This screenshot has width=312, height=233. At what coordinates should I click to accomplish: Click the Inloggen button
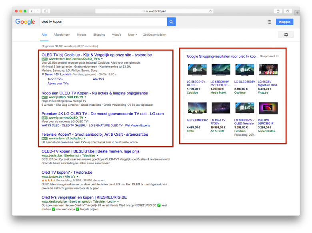coord(284,22)
